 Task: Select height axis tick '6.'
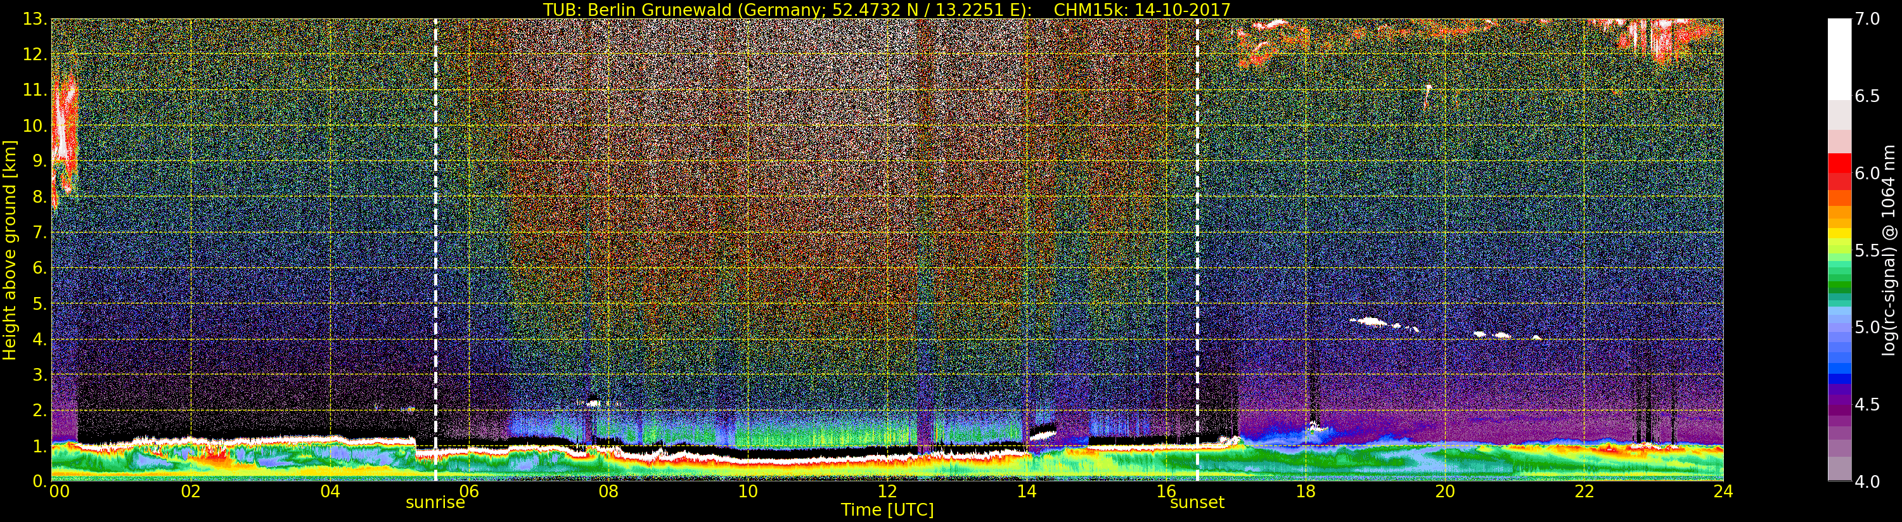click(39, 268)
